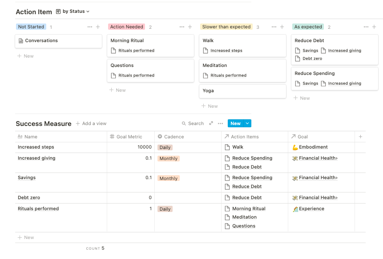Click the Daily cadence tag for Increased steps
Screen dimensions: 383x259
(x=165, y=148)
